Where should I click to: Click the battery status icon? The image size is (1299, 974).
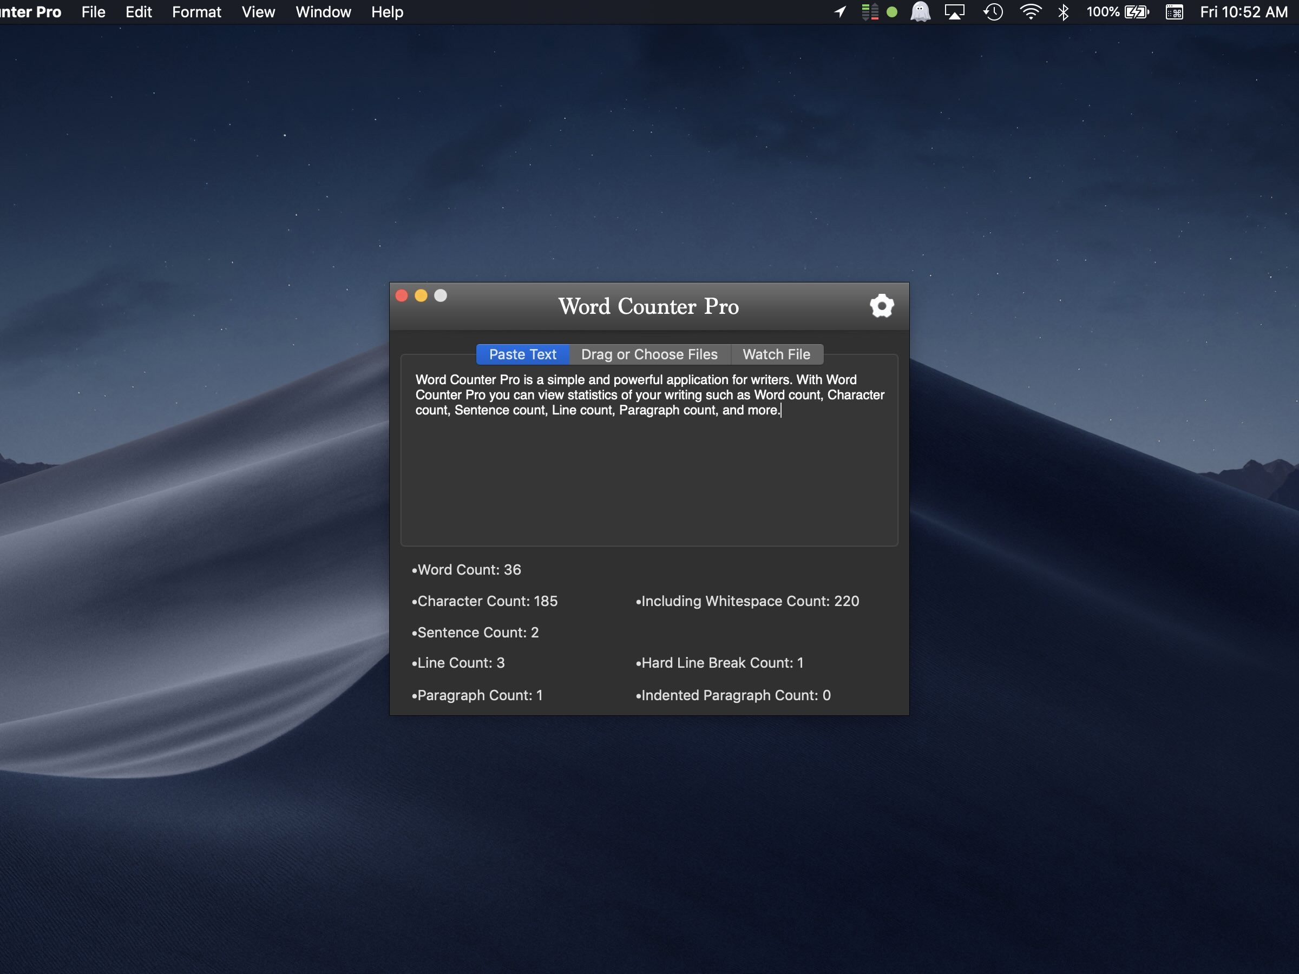(1137, 12)
